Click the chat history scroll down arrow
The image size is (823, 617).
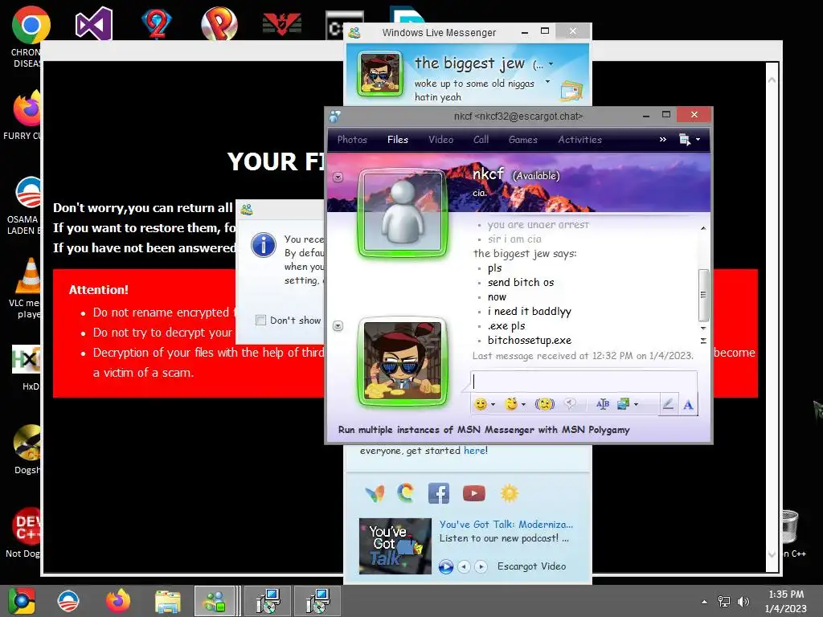pos(703,328)
